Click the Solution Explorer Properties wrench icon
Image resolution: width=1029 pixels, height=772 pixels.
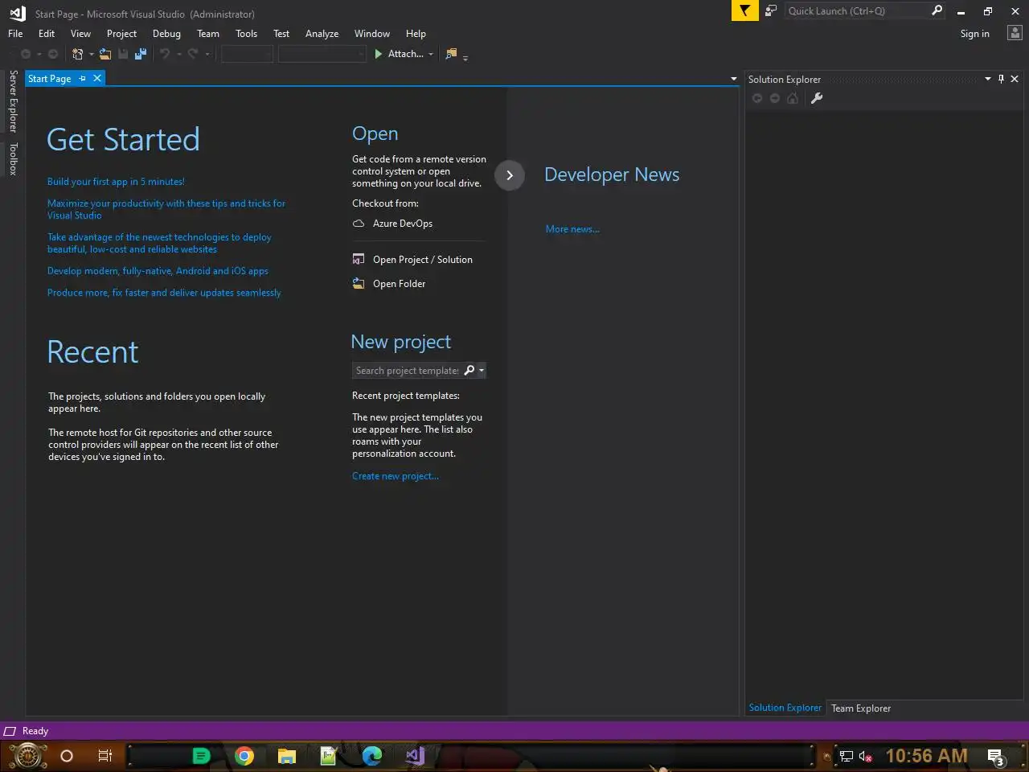(817, 98)
